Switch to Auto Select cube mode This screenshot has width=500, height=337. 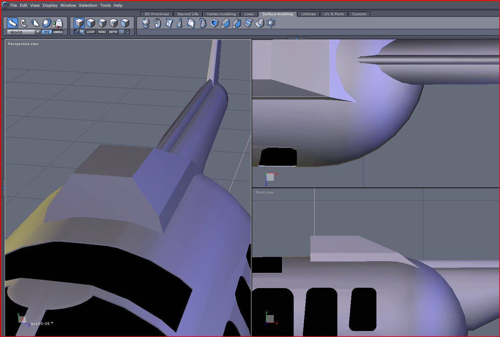125,23
